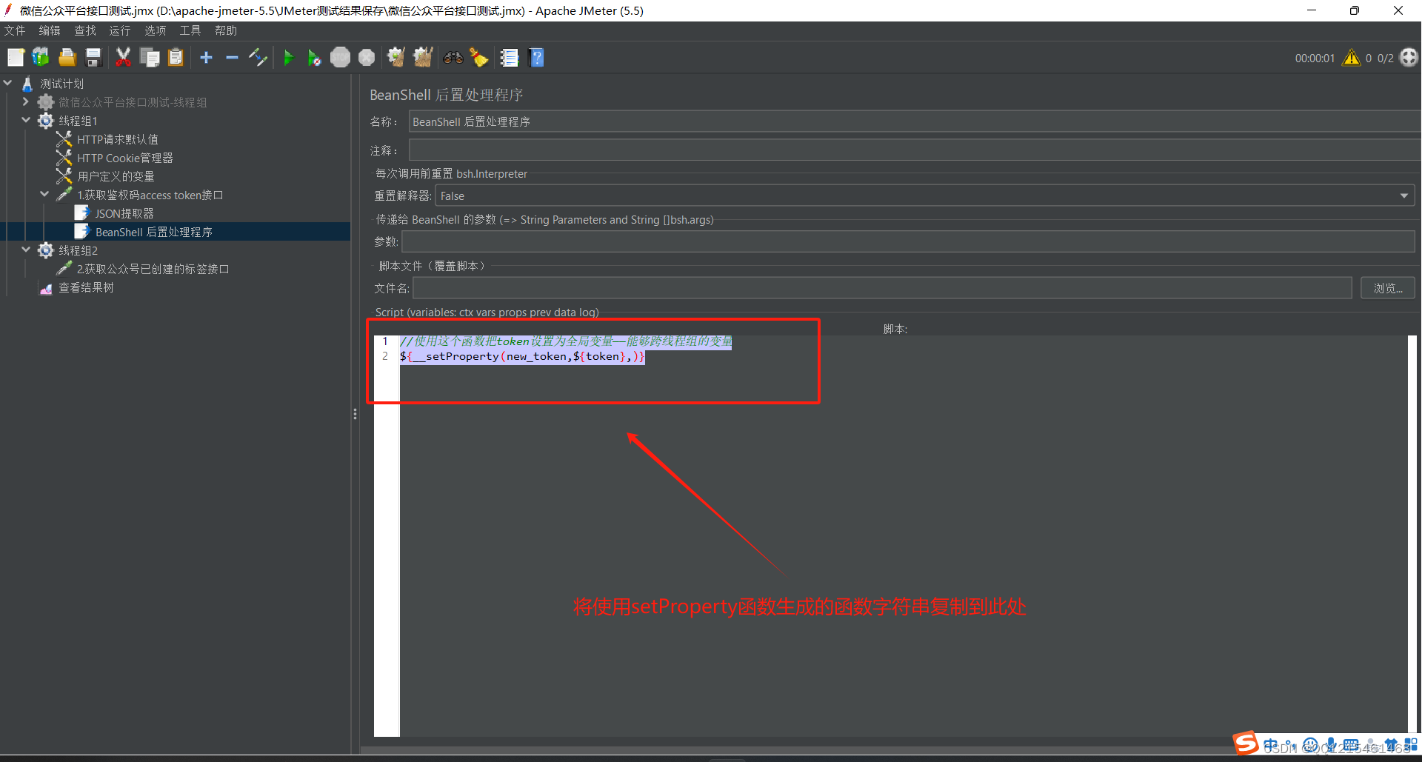The width and height of the screenshot is (1422, 762).
Task: Click the 0/2 active threads counter
Action: point(1385,58)
